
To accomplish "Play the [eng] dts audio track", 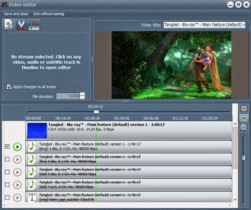I will (x=18, y=147).
